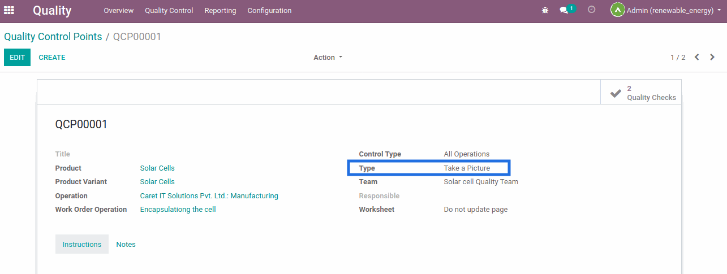Click the debug bug icon

click(x=545, y=10)
